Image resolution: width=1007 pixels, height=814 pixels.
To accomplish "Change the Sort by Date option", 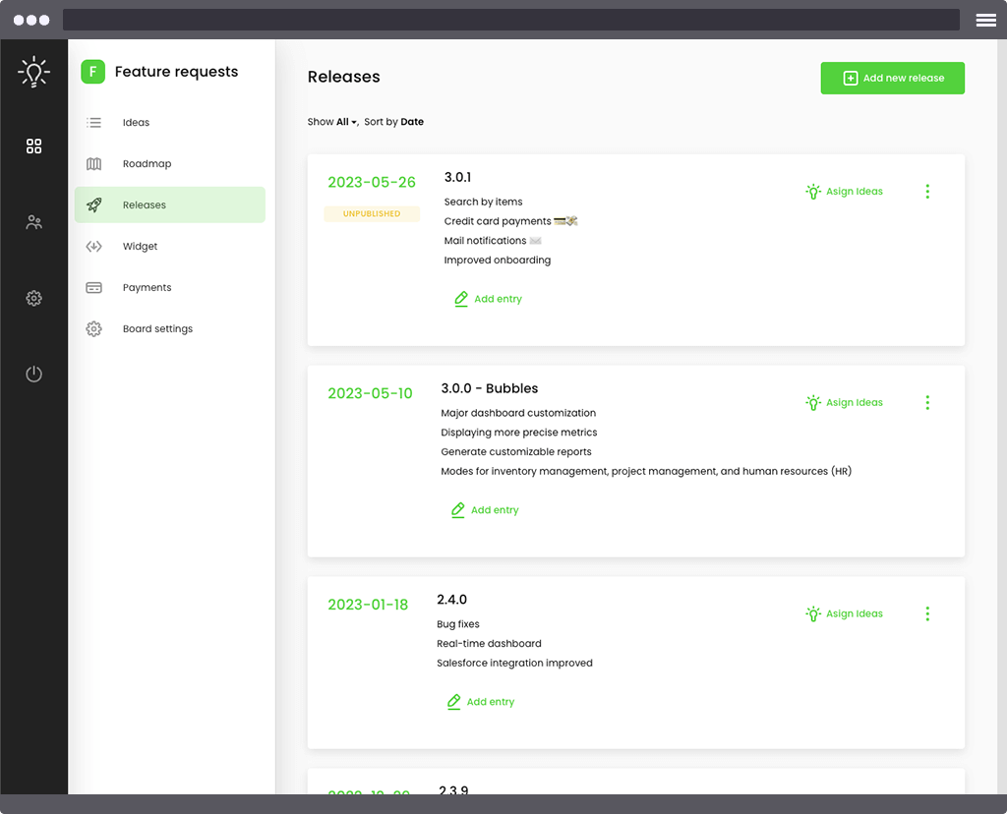I will coord(412,122).
